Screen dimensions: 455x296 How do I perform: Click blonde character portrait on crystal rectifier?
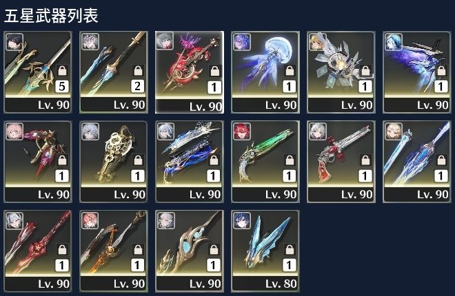coord(318,42)
